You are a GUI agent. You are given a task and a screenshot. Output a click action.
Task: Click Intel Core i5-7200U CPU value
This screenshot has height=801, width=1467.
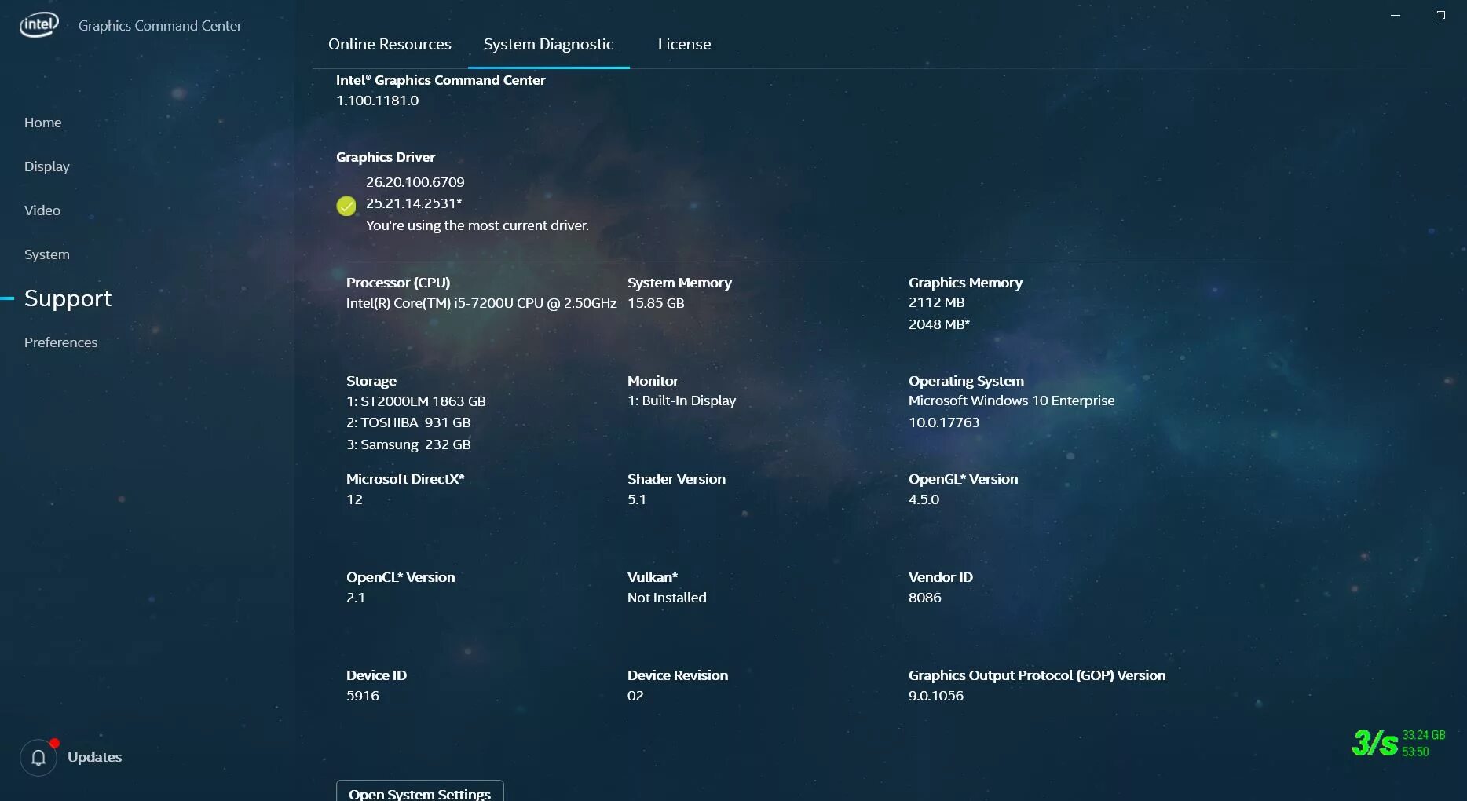(x=481, y=303)
